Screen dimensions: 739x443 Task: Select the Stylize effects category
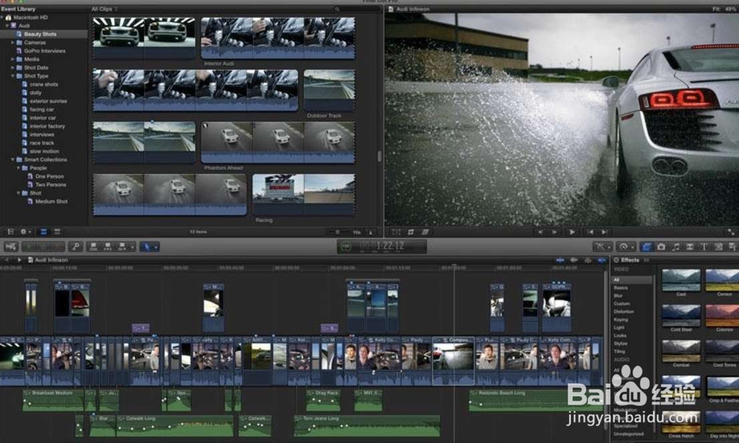(x=620, y=343)
